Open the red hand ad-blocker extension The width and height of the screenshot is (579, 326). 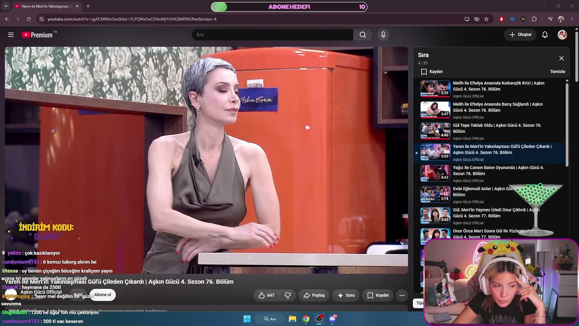click(501, 19)
